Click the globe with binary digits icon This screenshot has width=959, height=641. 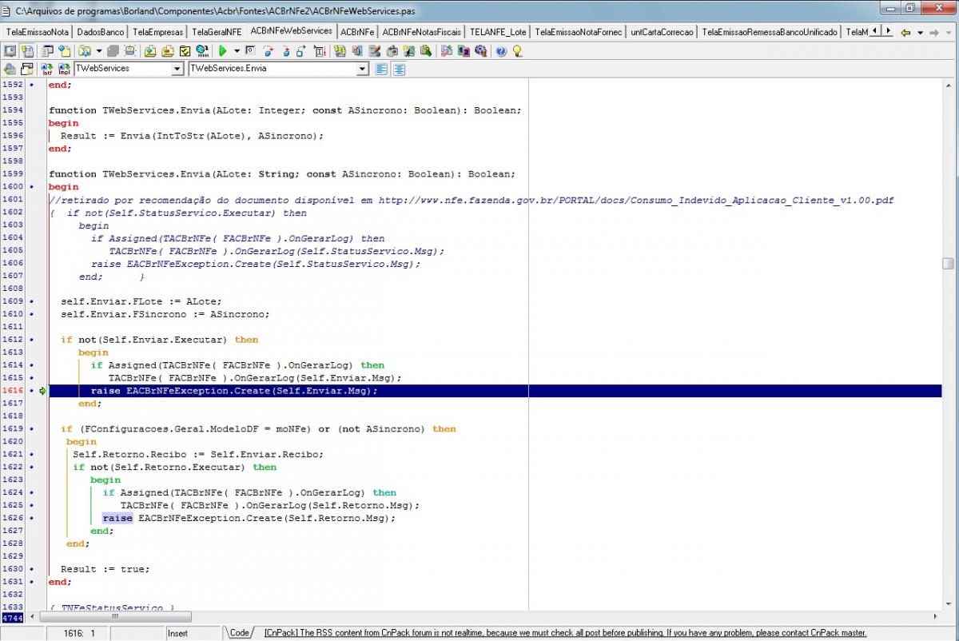[202, 50]
